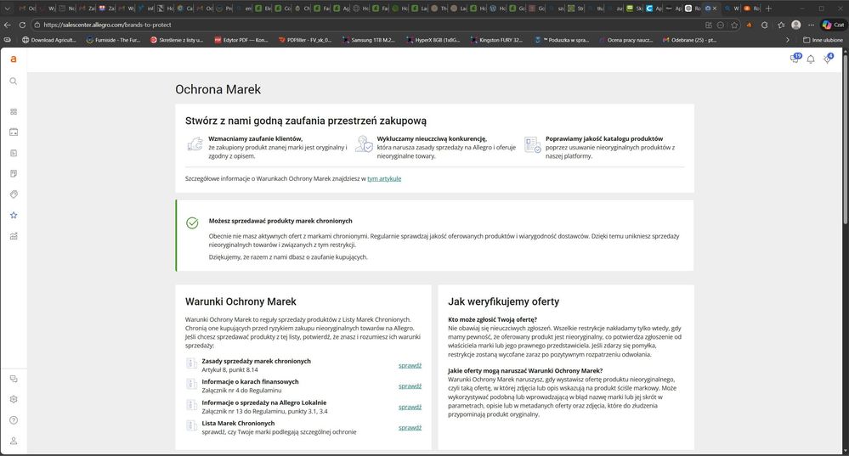This screenshot has width=849, height=456.
Task: Open the dashboard grid icon in sidebar
Action: tap(13, 111)
